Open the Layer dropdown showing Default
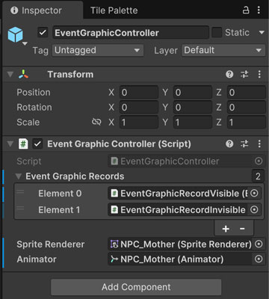The height and width of the screenshot is (299, 269). point(223,50)
